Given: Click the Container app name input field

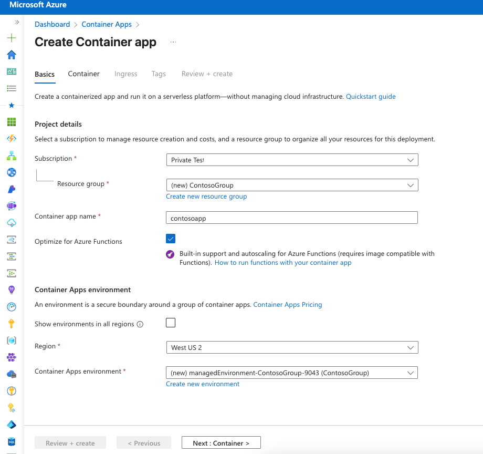Looking at the screenshot, I should (x=292, y=218).
